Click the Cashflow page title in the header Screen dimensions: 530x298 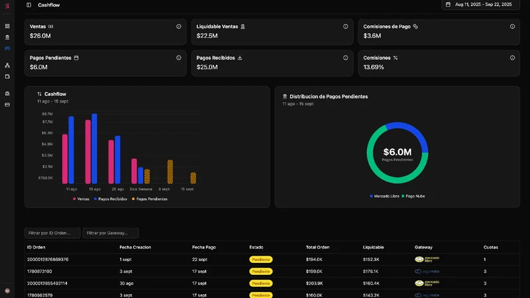48,5
